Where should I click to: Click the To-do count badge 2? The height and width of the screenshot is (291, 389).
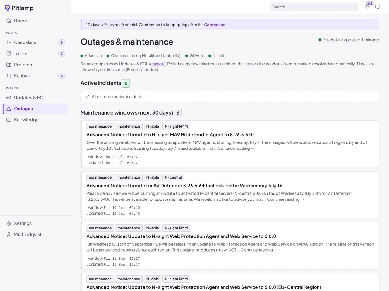coord(62,54)
